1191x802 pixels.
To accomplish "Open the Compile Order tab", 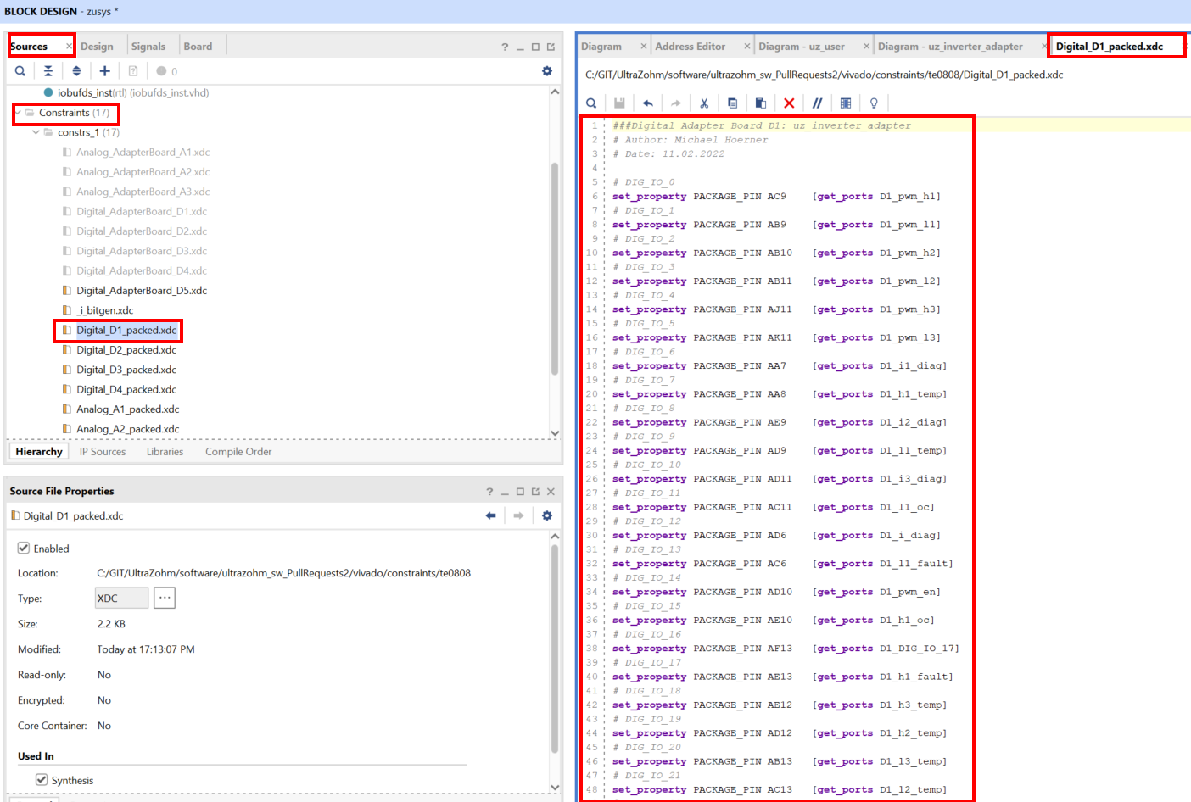I will coord(238,452).
